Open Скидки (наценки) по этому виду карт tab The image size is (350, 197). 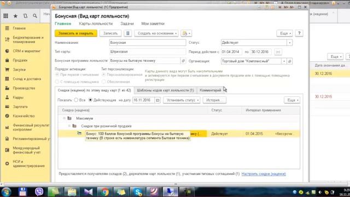tap(94, 90)
